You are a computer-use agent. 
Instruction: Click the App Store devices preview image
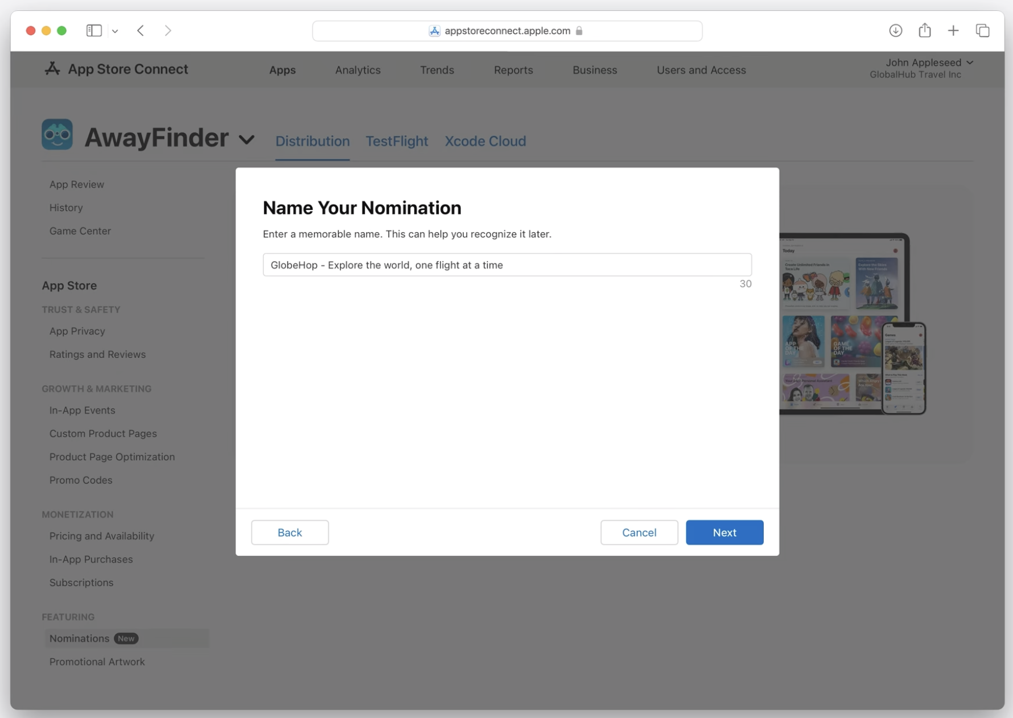[x=853, y=324]
